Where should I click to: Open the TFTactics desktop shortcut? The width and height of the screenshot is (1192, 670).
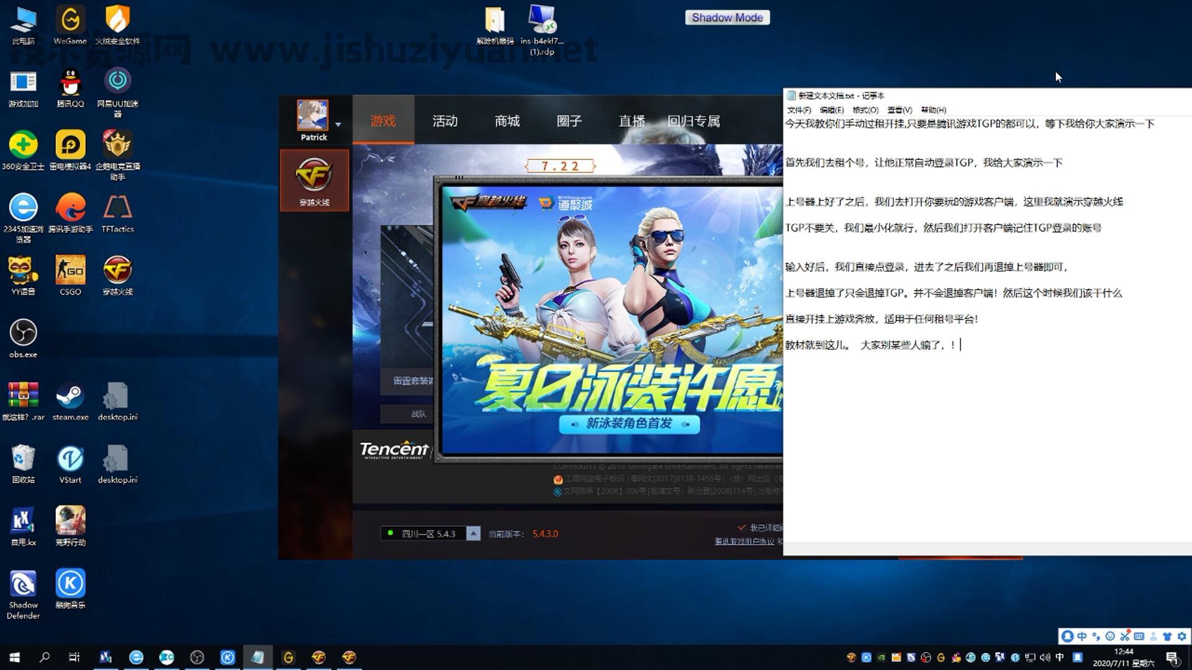click(x=117, y=213)
